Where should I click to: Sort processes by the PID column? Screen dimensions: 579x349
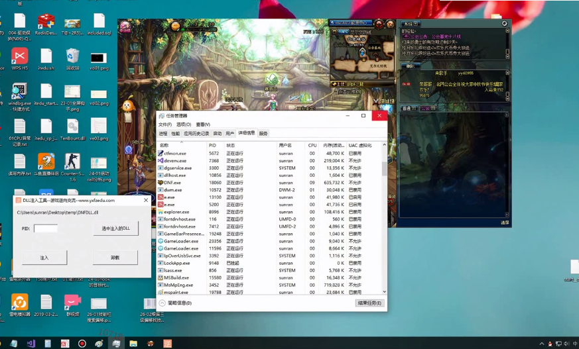[212, 145]
